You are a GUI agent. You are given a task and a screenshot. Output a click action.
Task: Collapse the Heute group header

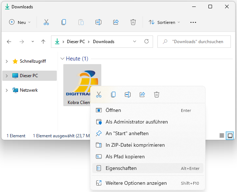tap(62, 59)
